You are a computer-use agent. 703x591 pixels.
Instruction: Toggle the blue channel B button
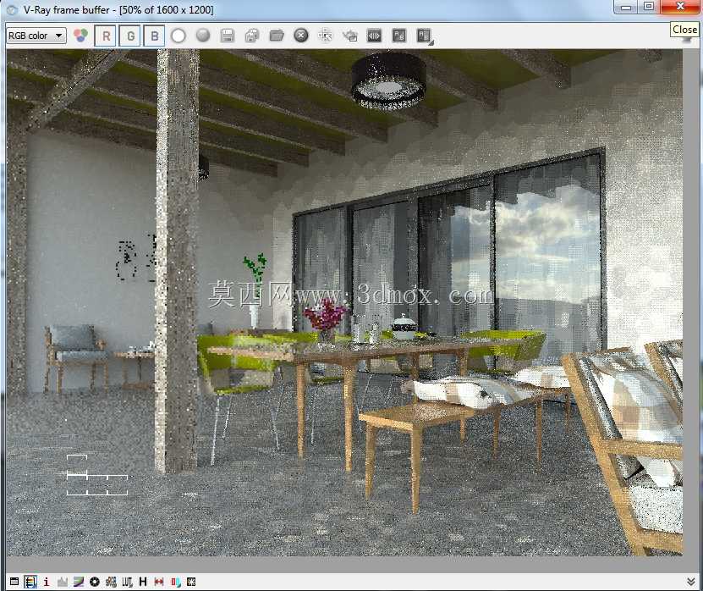pyautogui.click(x=154, y=36)
